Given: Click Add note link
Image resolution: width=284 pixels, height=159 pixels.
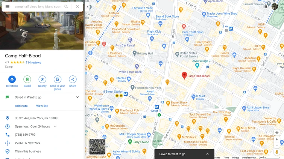Looking at the screenshot, I should [x=21, y=106].
